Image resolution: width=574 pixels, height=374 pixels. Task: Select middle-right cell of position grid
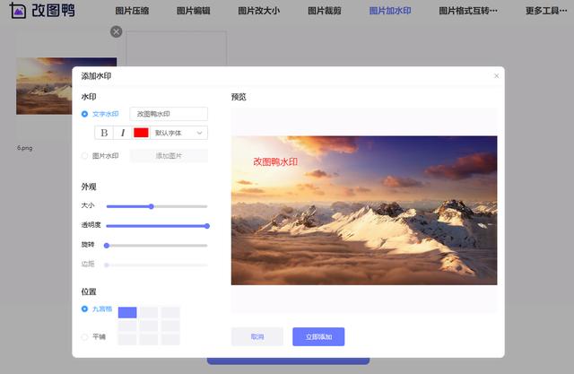tap(170, 326)
